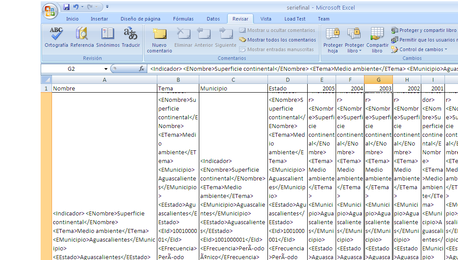Image resolution: width=458 pixels, height=260 pixels.
Task: Customize the quick access toolbar dropdown
Action: click(108, 7)
